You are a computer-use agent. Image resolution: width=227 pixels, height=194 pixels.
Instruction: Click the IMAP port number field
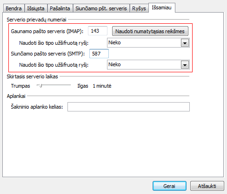(x=98, y=31)
